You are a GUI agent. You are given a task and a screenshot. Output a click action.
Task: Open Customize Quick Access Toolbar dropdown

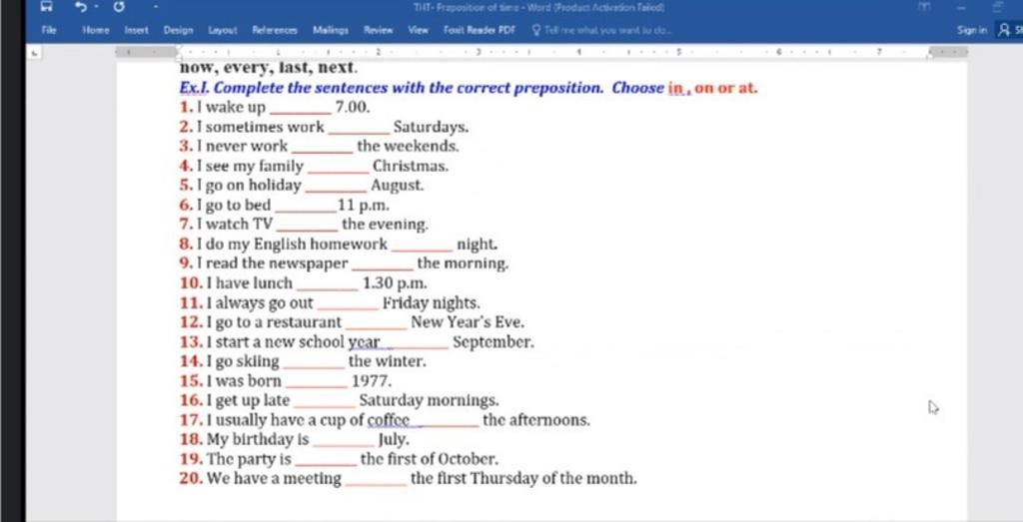(x=157, y=7)
